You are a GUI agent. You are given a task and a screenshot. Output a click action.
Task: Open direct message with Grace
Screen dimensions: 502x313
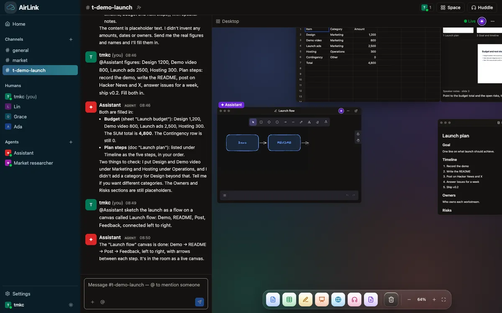coord(40,116)
